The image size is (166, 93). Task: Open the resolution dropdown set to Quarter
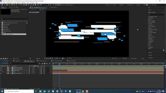39,58
